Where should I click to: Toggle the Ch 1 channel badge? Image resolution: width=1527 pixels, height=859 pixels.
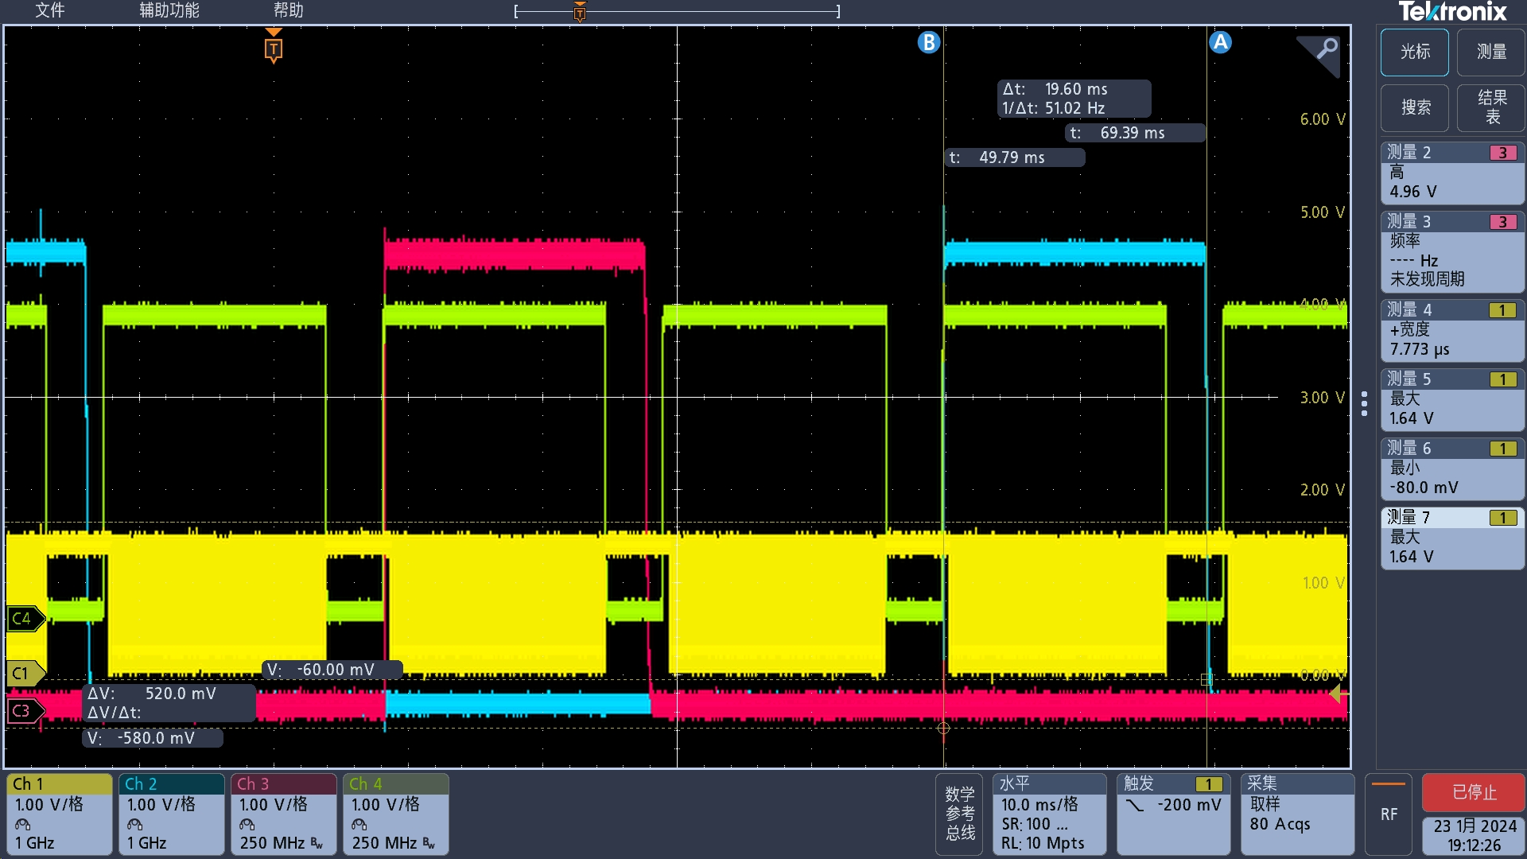point(59,814)
